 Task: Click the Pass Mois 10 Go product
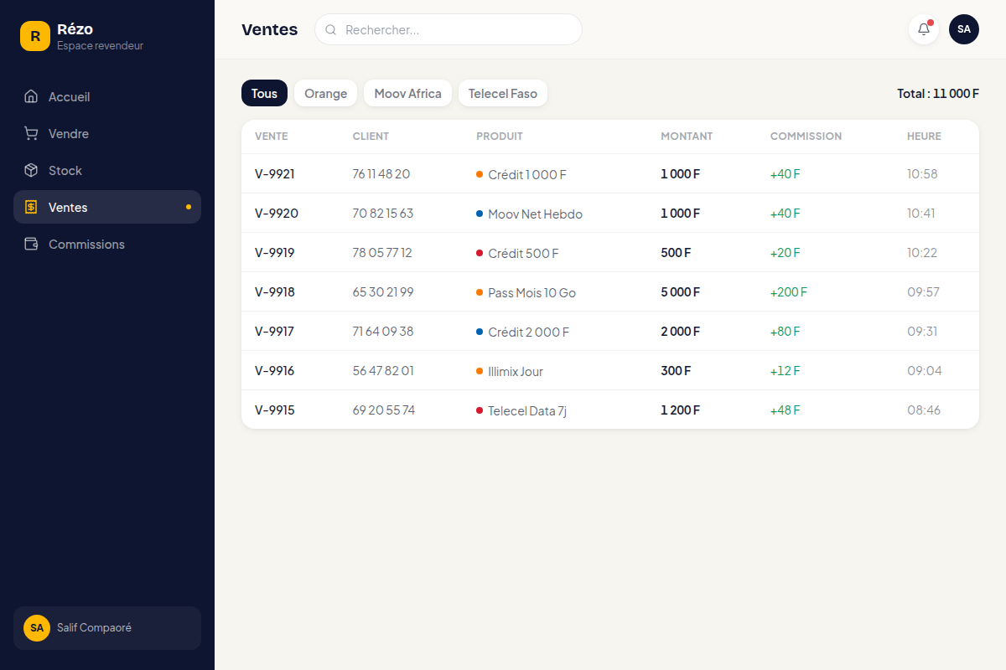pos(532,293)
